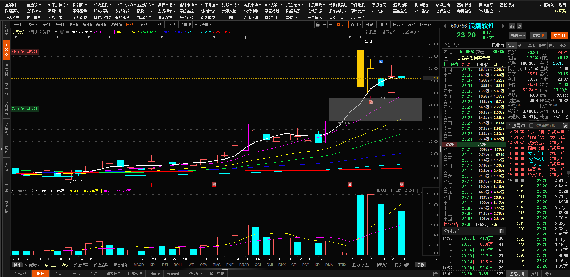The height and width of the screenshot is (277, 570).
Task: Click 换指标 in the VOL panel
Action: tap(409, 191)
